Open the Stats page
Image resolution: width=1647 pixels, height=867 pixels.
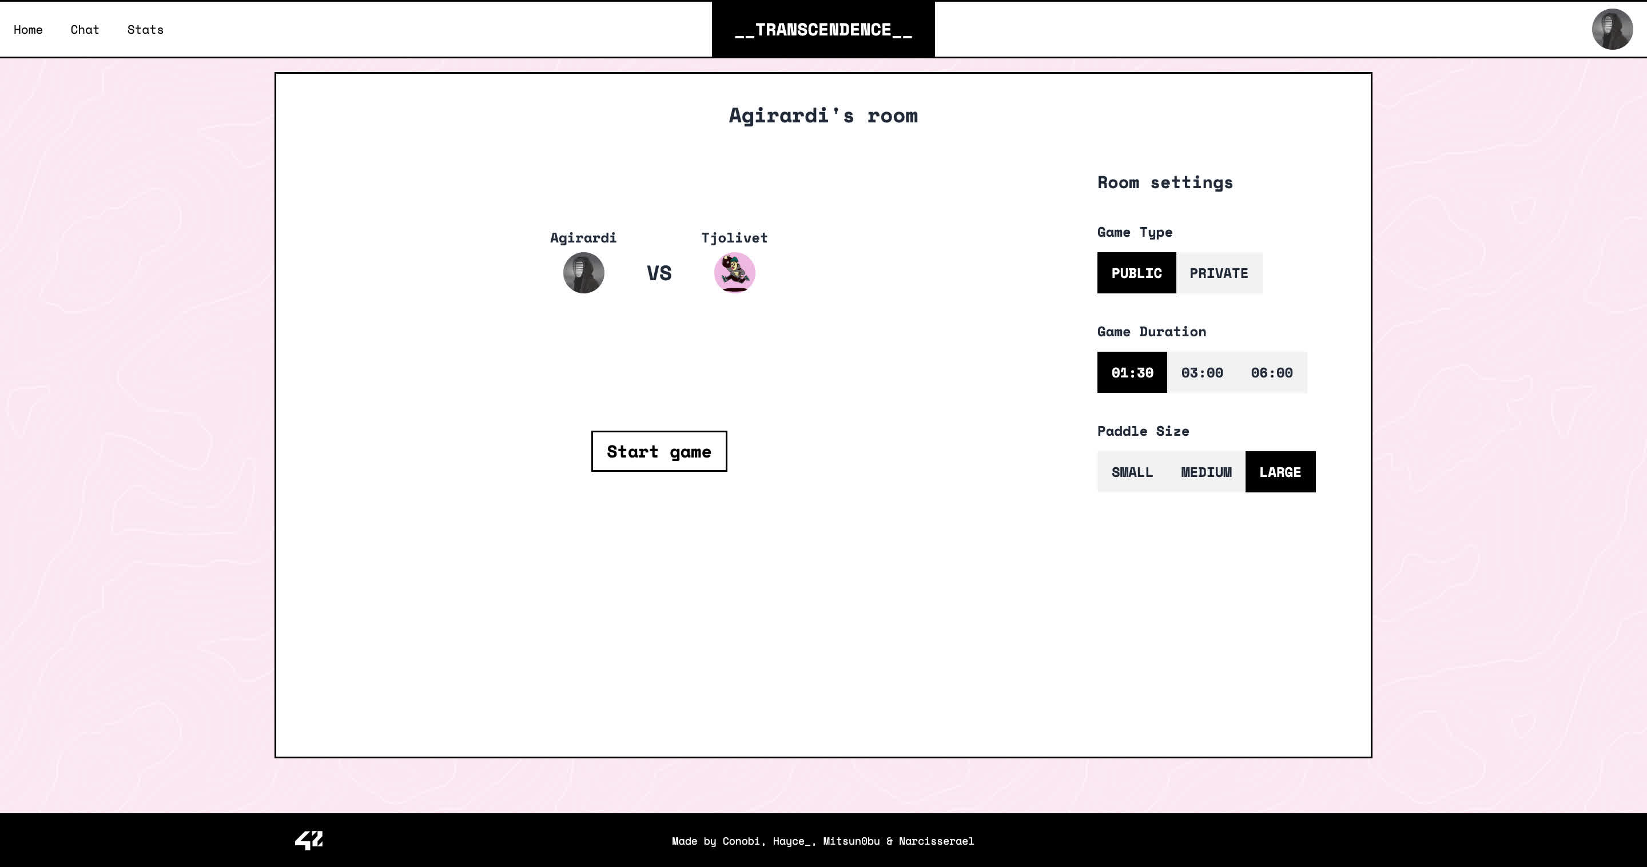(145, 29)
